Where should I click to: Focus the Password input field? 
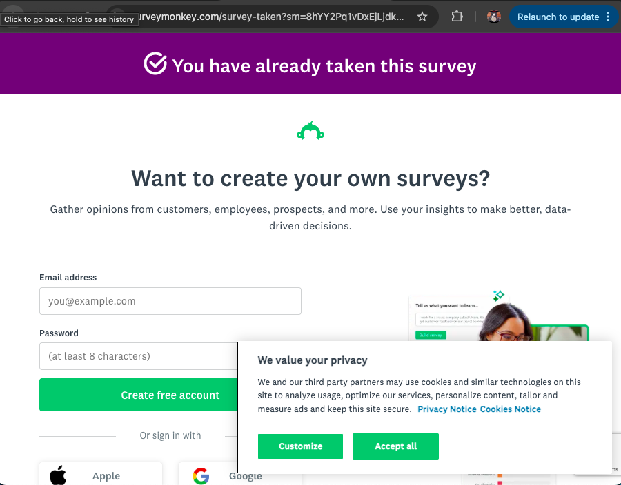(x=138, y=356)
